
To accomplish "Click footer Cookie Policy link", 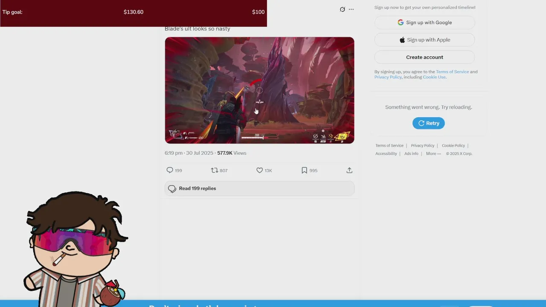I will [453, 146].
